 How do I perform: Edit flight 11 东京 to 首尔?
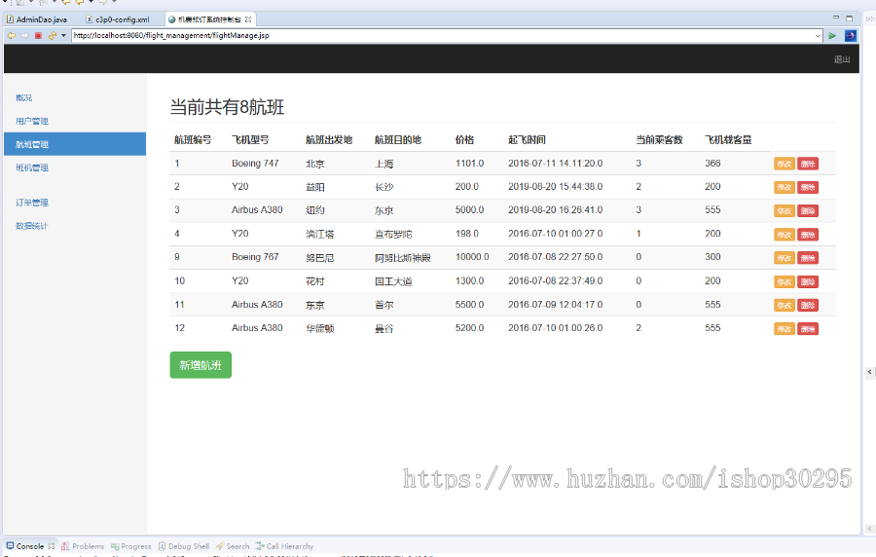tap(785, 305)
